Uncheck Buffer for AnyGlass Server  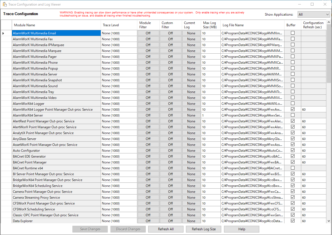293,139
